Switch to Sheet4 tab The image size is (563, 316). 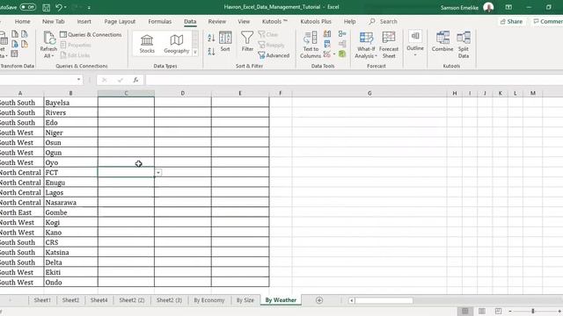point(99,300)
